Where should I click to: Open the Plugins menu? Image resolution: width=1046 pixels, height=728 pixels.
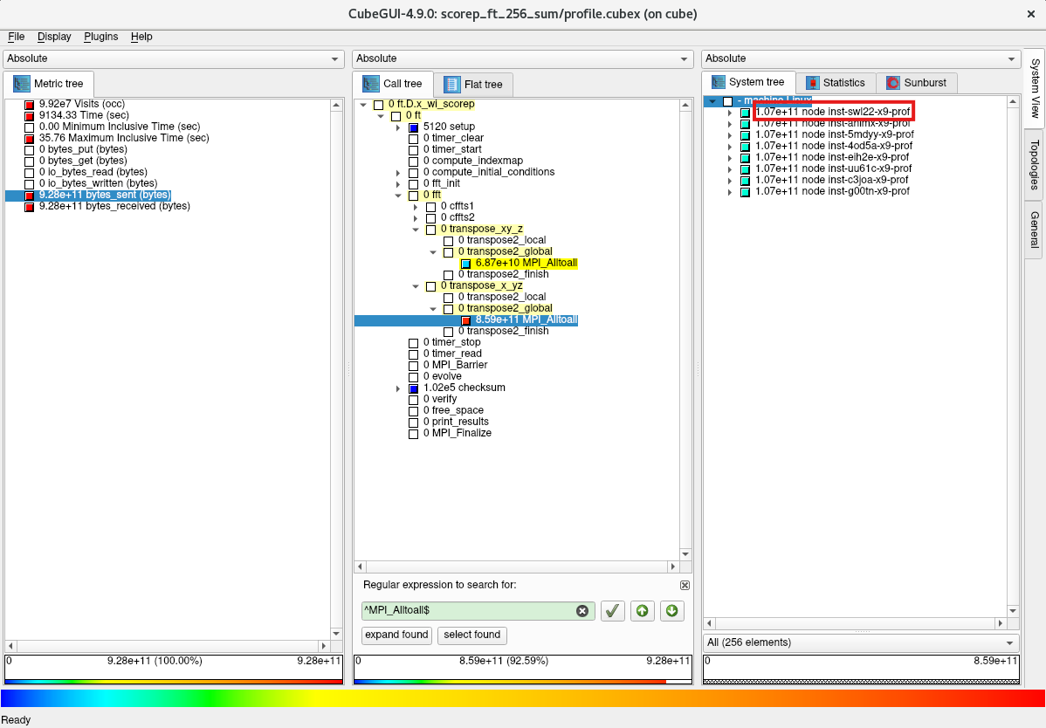pos(100,37)
